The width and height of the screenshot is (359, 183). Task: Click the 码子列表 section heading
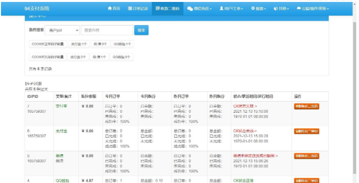[x=33, y=84]
